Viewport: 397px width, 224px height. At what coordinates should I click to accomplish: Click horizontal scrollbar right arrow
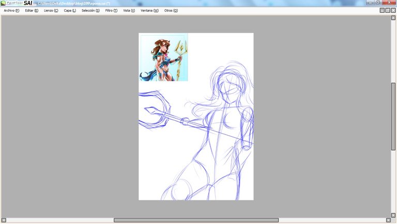coord(388,220)
